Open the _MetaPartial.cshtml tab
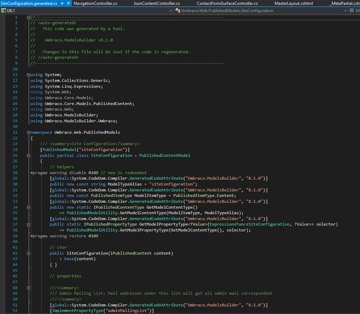 click(x=345, y=3)
